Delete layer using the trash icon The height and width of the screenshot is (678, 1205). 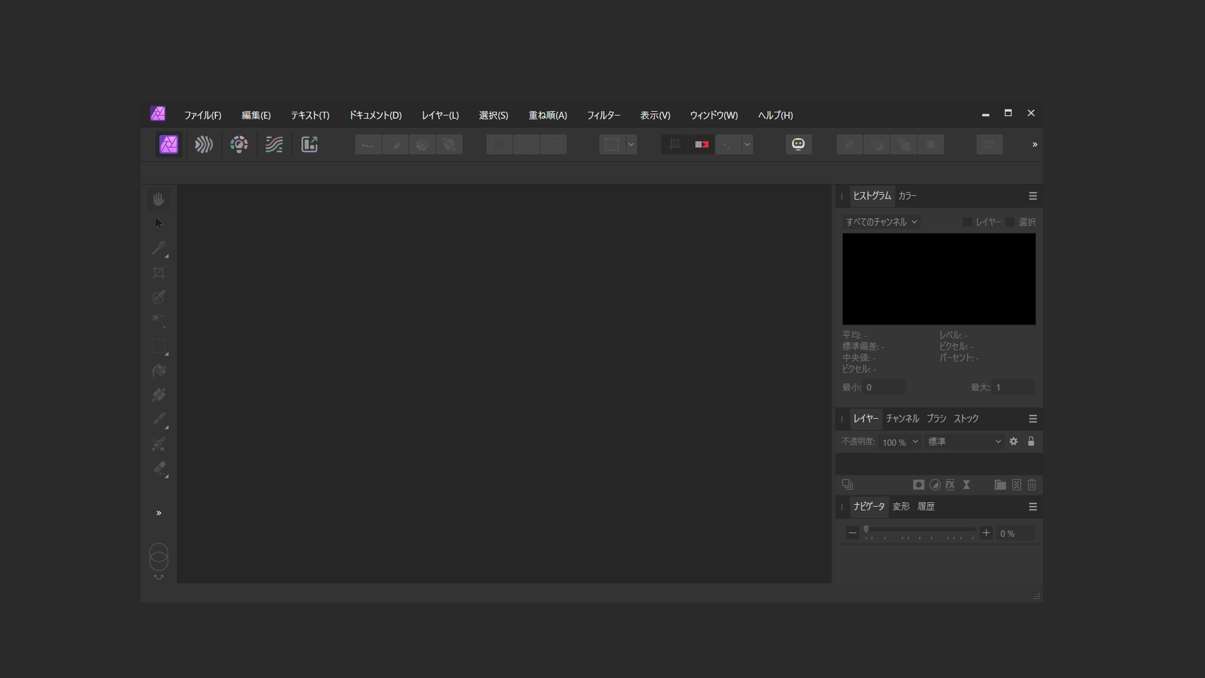point(1032,485)
